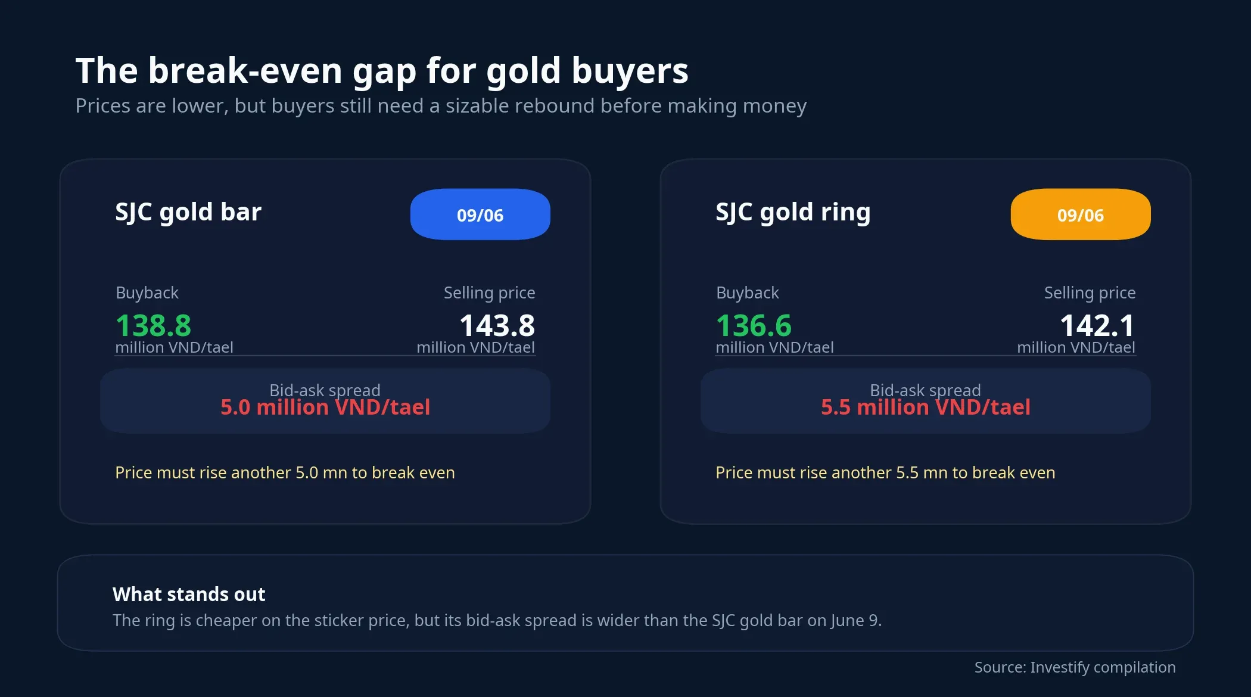Screen dimensions: 1251x697
Task: Open the 5.0 million VND/tael spread box
Action: (325, 401)
